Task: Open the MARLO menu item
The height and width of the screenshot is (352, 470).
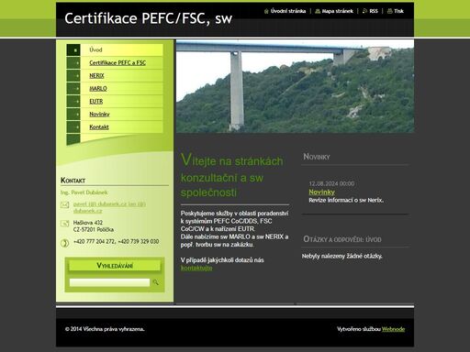Action: (98, 88)
